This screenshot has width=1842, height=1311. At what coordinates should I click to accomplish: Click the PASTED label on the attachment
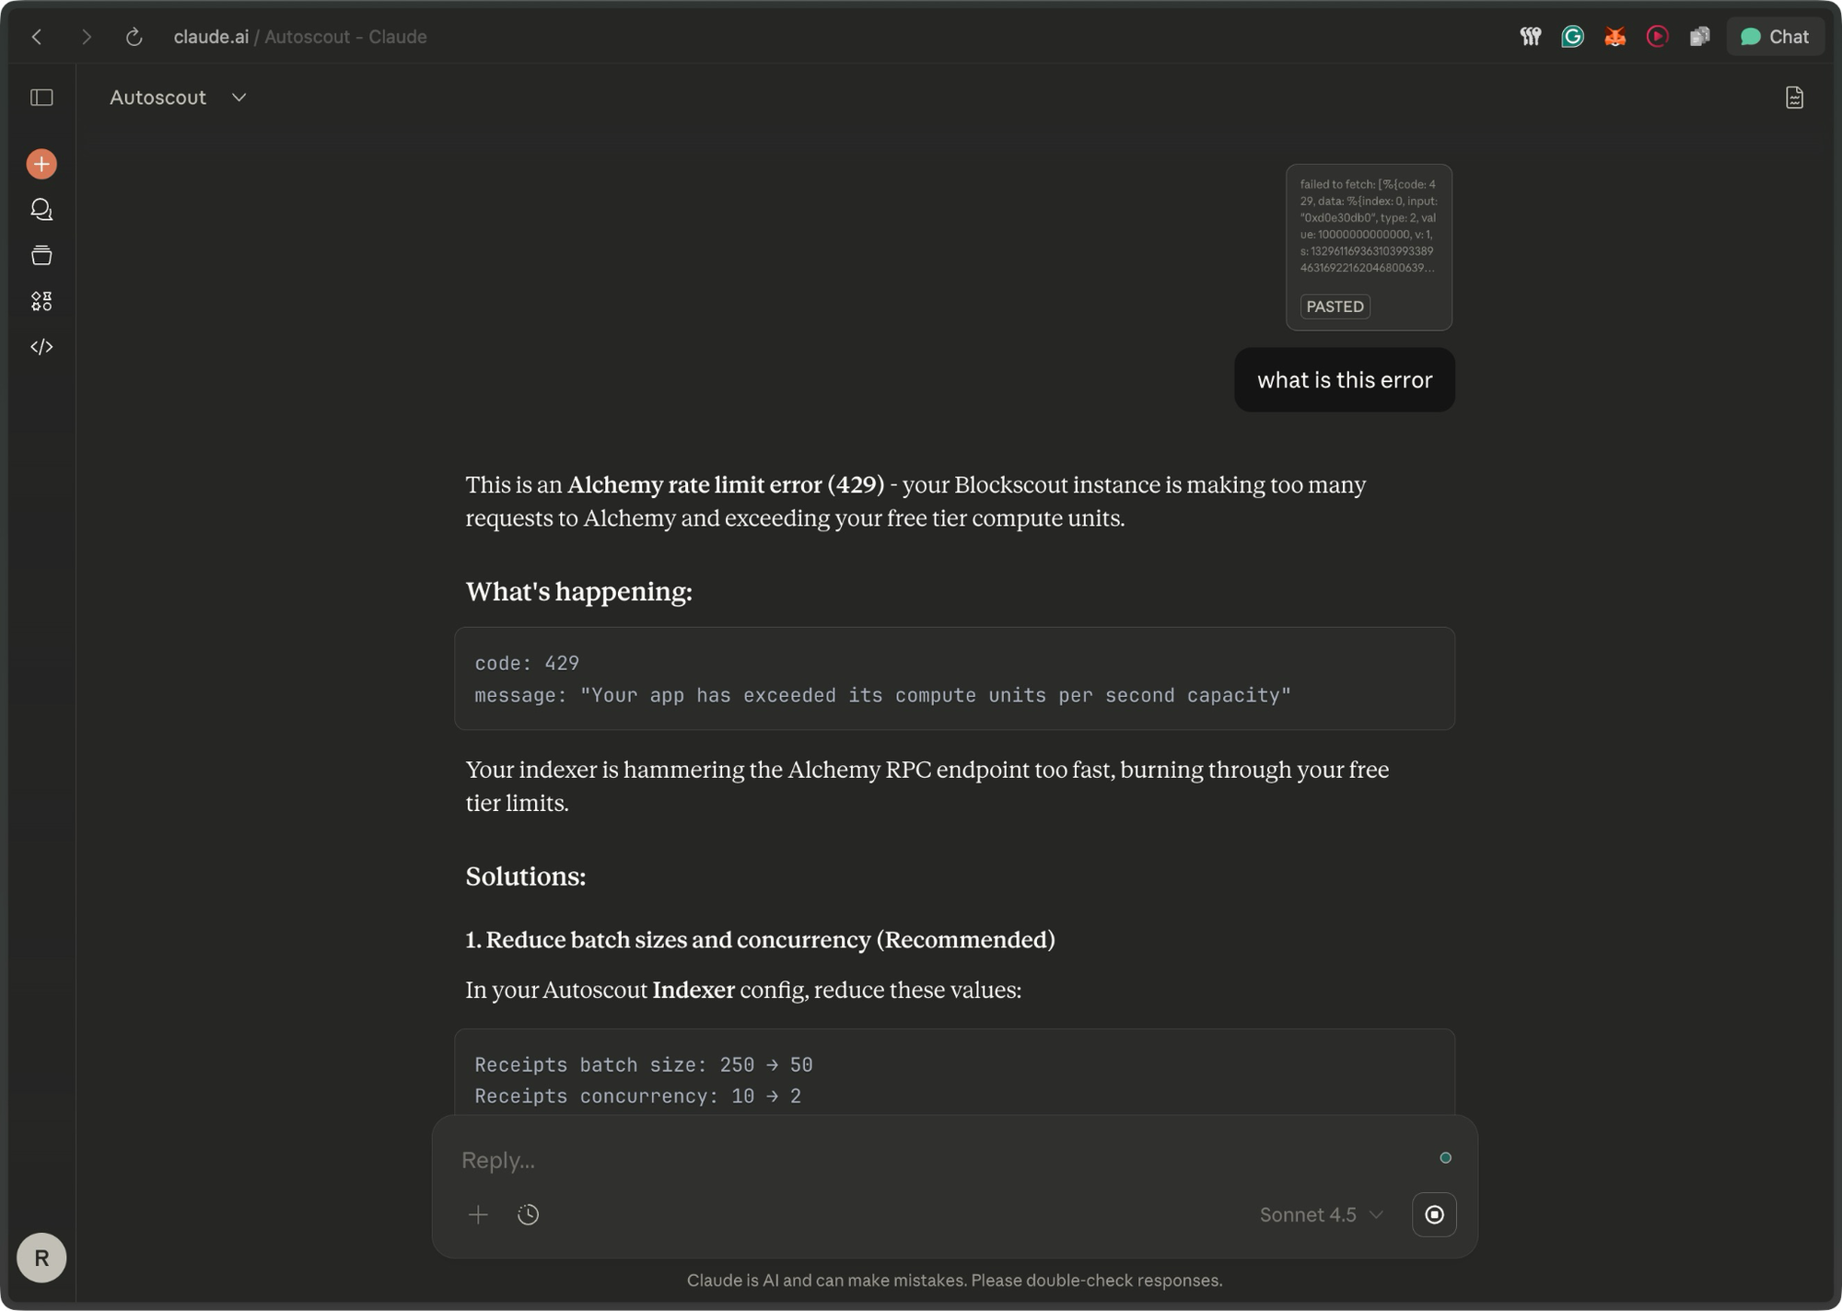click(x=1335, y=307)
